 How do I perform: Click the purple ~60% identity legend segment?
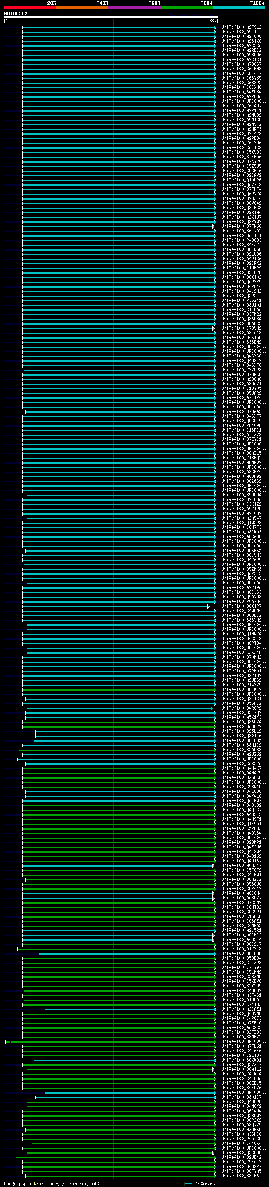pyautogui.click(x=135, y=8)
